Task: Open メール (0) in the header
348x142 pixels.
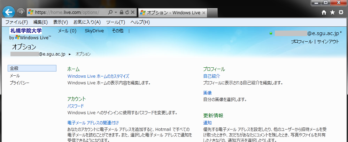Action: pos(67,31)
